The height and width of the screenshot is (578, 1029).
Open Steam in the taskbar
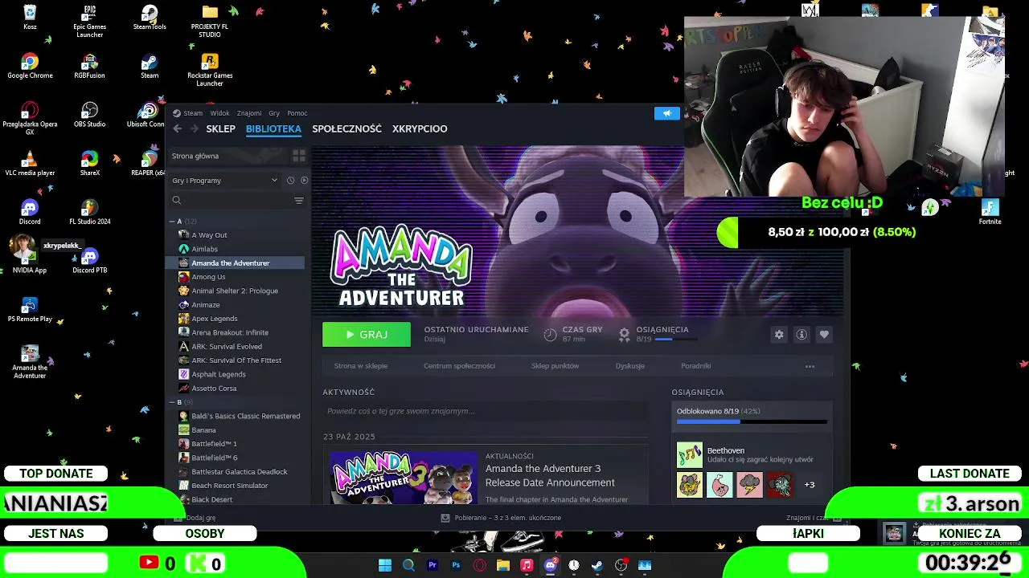tap(597, 565)
